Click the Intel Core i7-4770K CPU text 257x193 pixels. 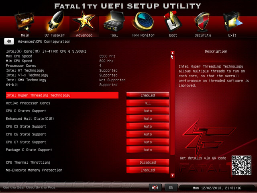point(46,51)
